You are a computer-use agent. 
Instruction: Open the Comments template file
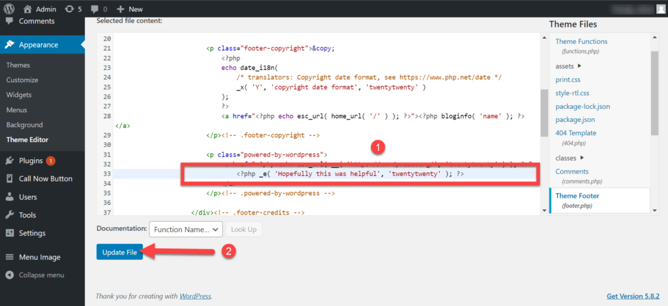(571, 172)
